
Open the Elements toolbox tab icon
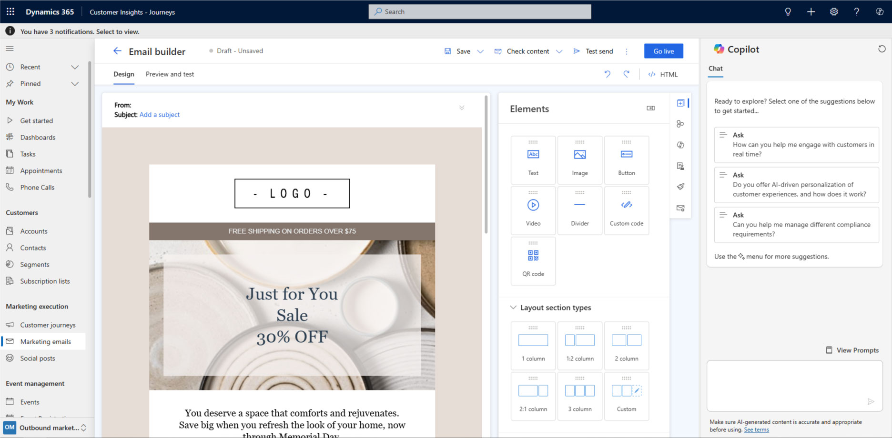pos(680,103)
